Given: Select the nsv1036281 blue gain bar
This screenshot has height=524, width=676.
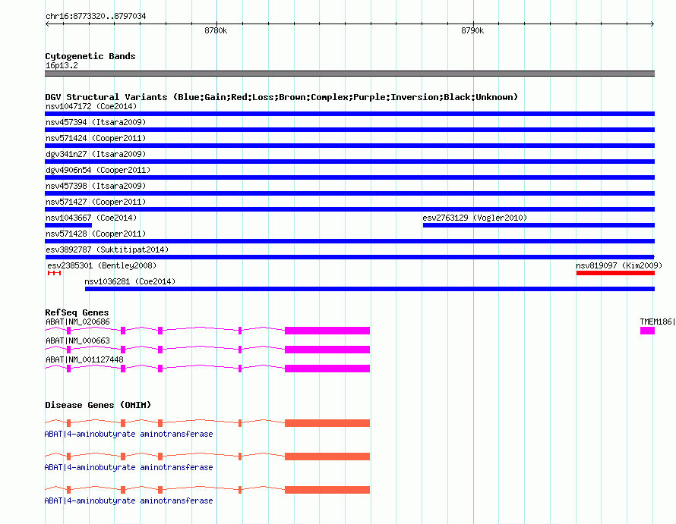Looking at the screenshot, I should tap(370, 289).
